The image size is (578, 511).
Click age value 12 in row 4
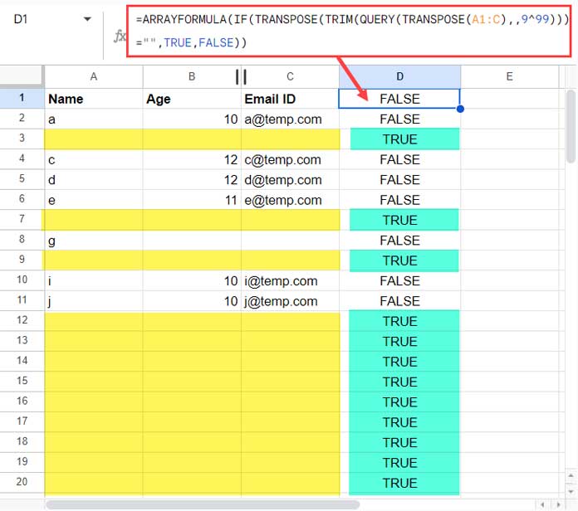(192, 159)
